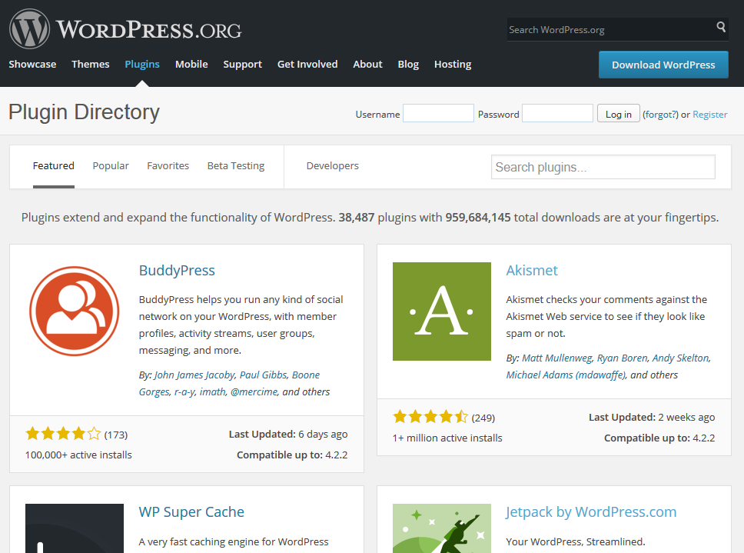744x553 pixels.
Task: Click 'Last Updated: 6 days ago' text
Action: coord(288,434)
